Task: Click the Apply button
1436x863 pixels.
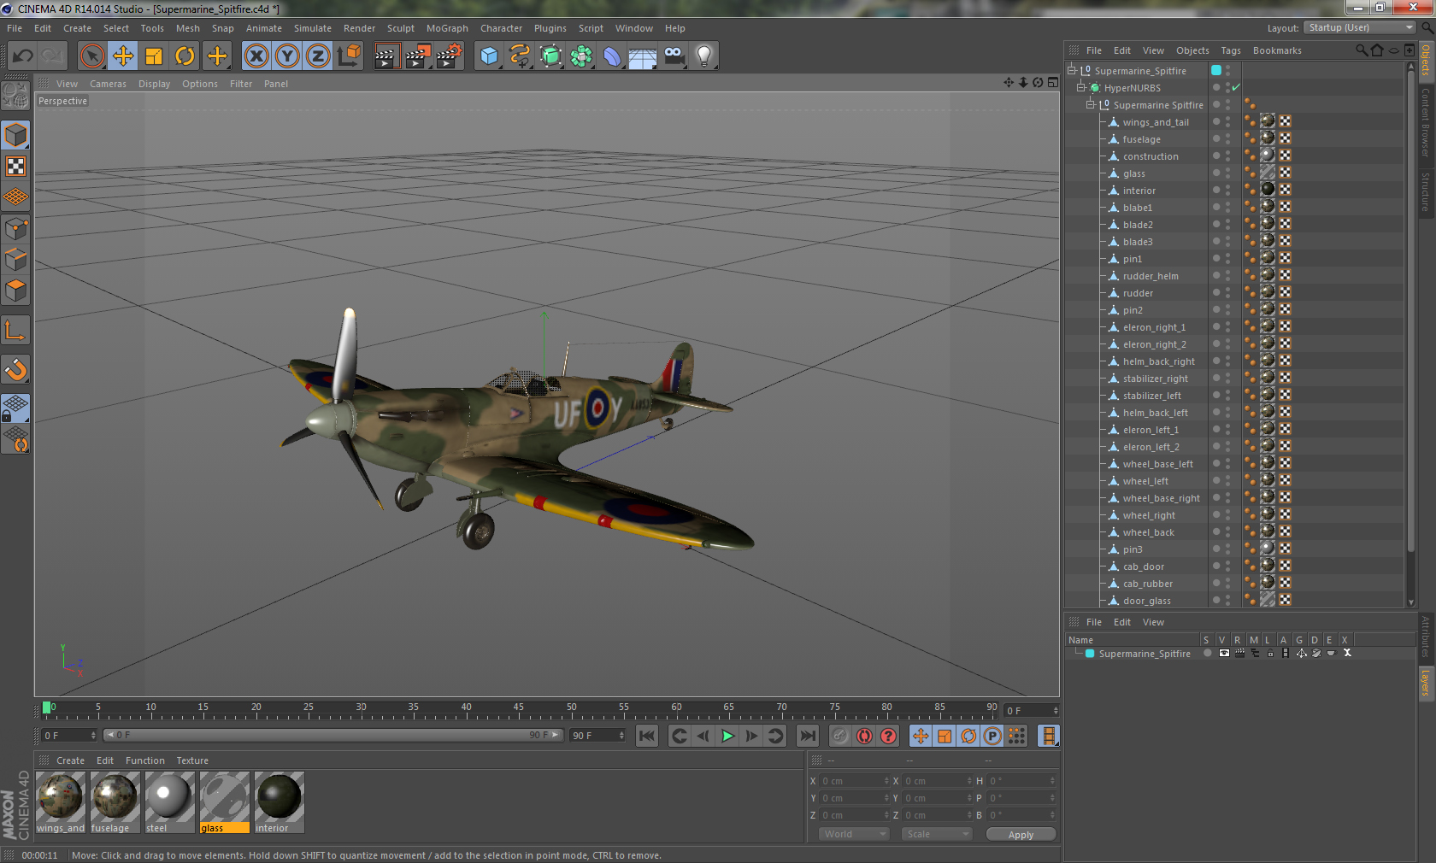Action: (x=1021, y=835)
